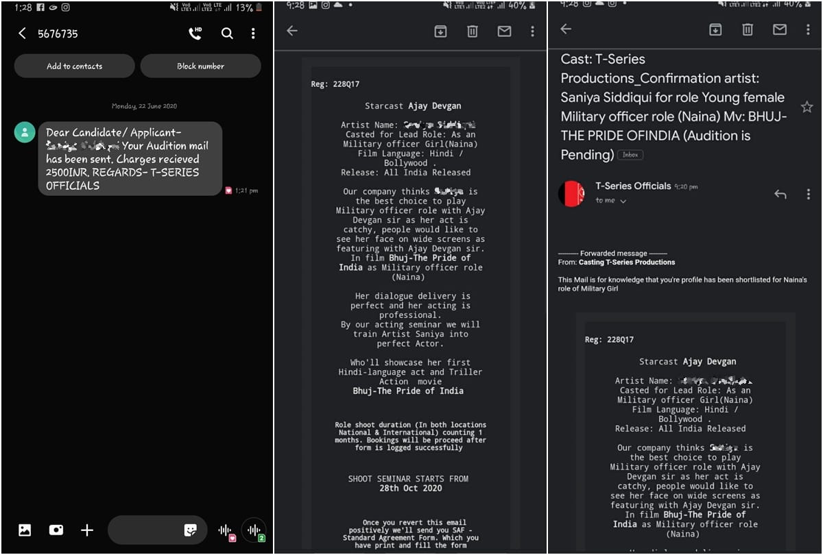Image resolution: width=823 pixels, height=555 pixels.
Task: Delete the email in middle screen
Action: [473, 31]
